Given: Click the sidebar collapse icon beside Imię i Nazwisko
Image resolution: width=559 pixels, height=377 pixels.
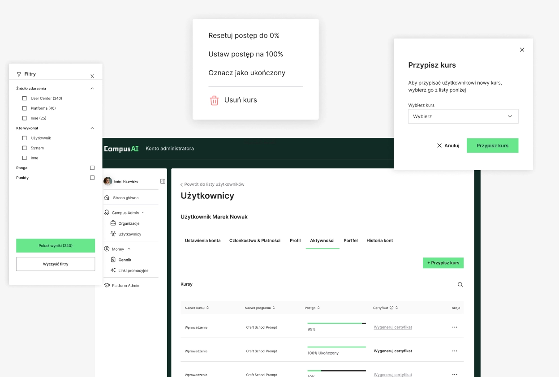Looking at the screenshot, I should pyautogui.click(x=163, y=181).
